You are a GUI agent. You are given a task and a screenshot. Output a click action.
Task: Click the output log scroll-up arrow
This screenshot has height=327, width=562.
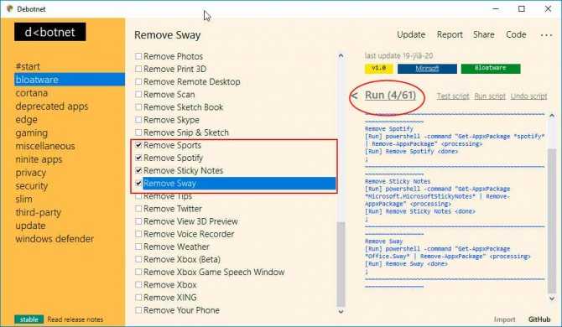(552, 116)
